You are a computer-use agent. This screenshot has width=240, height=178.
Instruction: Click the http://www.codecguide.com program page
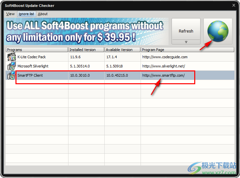pos(165,57)
